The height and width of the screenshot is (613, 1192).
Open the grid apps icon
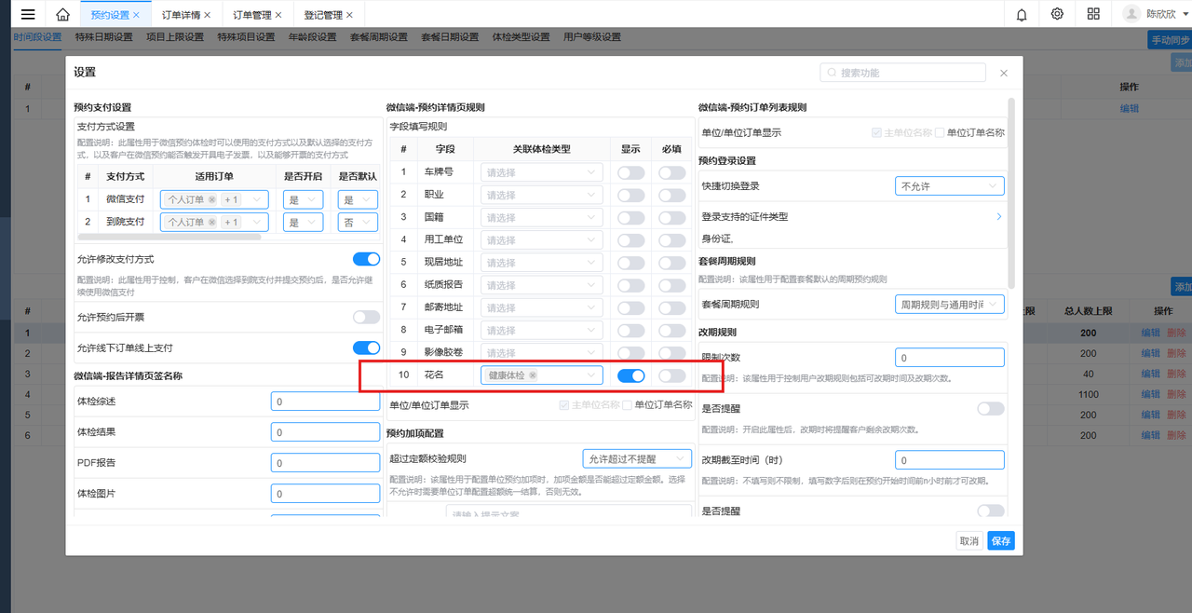[x=1093, y=15]
